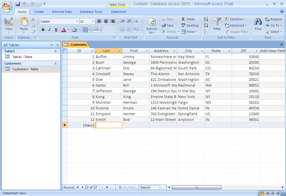Open the Selection filter dropdown
The width and height of the screenshot is (286, 196).
pos(235,19)
